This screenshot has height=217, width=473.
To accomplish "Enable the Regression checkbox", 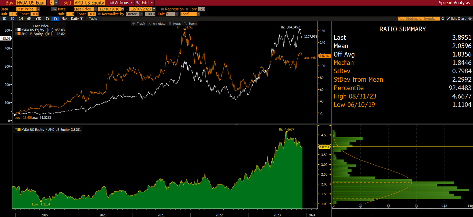I will point(162,9).
